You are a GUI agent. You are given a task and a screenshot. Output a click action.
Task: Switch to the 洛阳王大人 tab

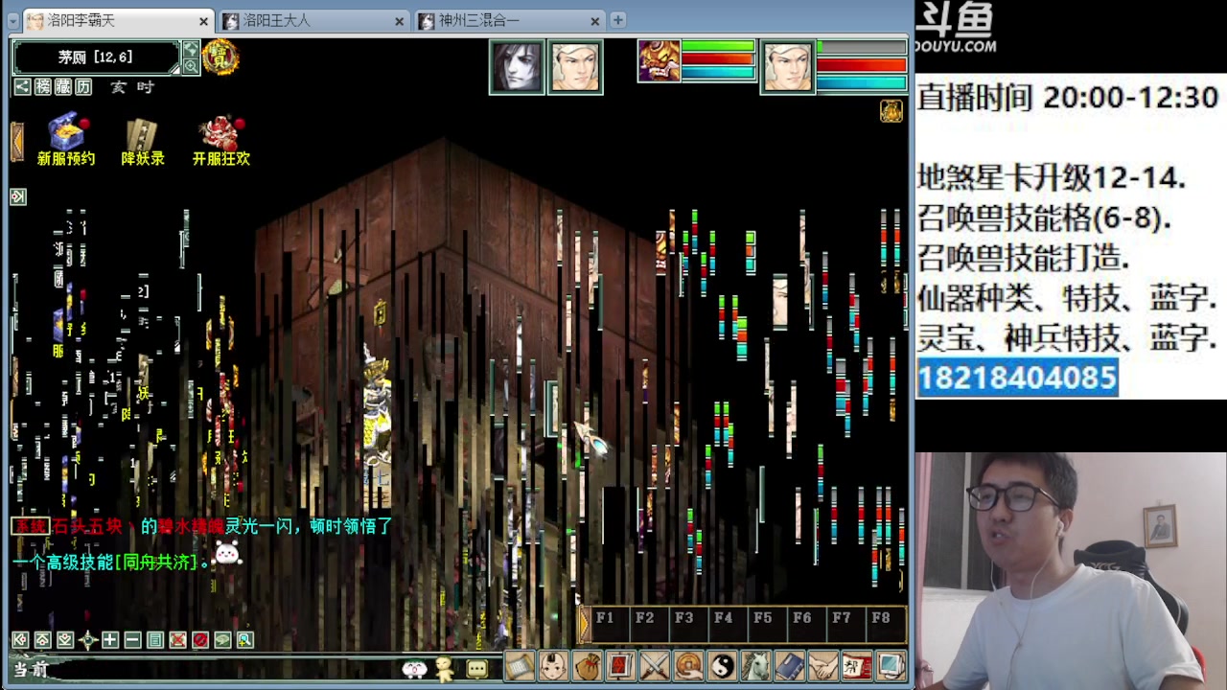coord(313,20)
